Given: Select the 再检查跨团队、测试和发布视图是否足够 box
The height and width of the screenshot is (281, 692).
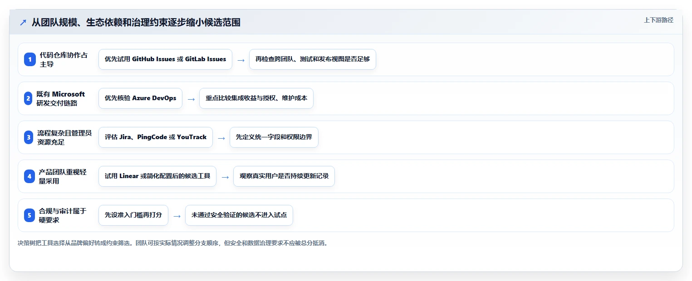Looking at the screenshot, I should pyautogui.click(x=313, y=59).
